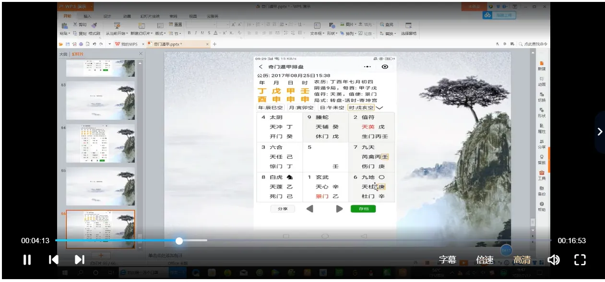Viewport: 605px width, 282px height.
Task: Switch to the 幻灯片放映 ribbon tab
Action: [150, 16]
